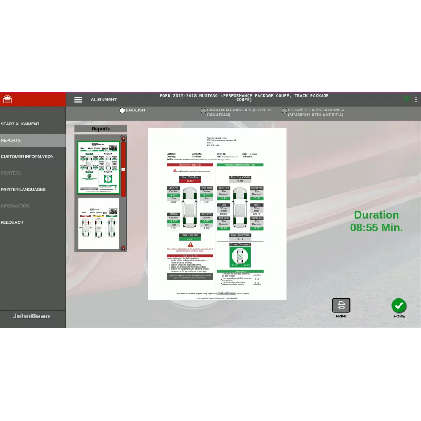Select the first report thumbnail
The image size is (421, 421).
coord(99,167)
